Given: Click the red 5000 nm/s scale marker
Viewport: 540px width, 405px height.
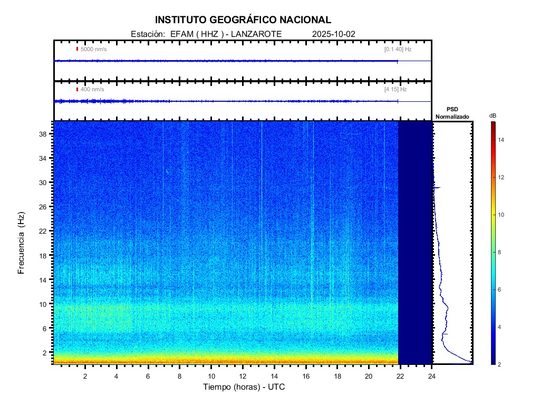Looking at the screenshot, I should click(x=77, y=49).
